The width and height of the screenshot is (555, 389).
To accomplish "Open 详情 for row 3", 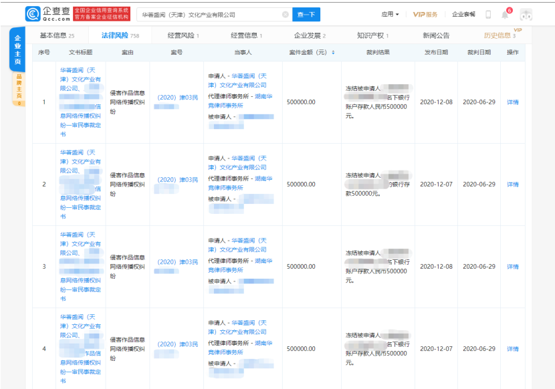I will (x=512, y=267).
